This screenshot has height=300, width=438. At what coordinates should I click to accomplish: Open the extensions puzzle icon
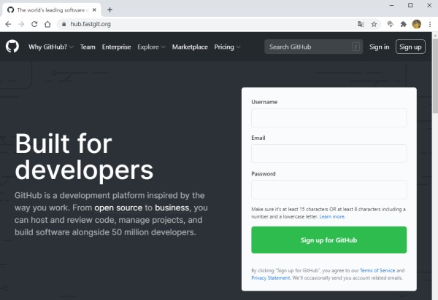(404, 24)
